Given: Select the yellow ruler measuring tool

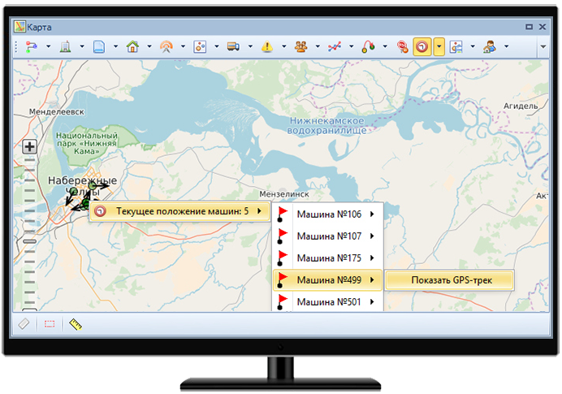Looking at the screenshot, I should pyautogui.click(x=76, y=324).
